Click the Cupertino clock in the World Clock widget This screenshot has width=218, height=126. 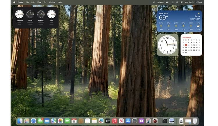pyautogui.click(x=19, y=14)
